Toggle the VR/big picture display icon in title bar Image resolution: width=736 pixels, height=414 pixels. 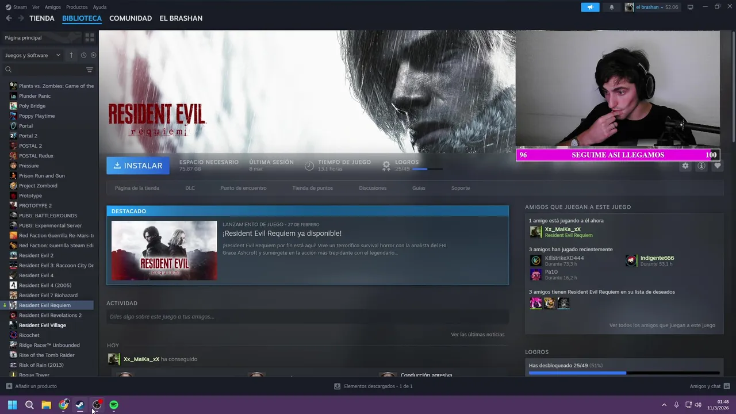pyautogui.click(x=690, y=7)
